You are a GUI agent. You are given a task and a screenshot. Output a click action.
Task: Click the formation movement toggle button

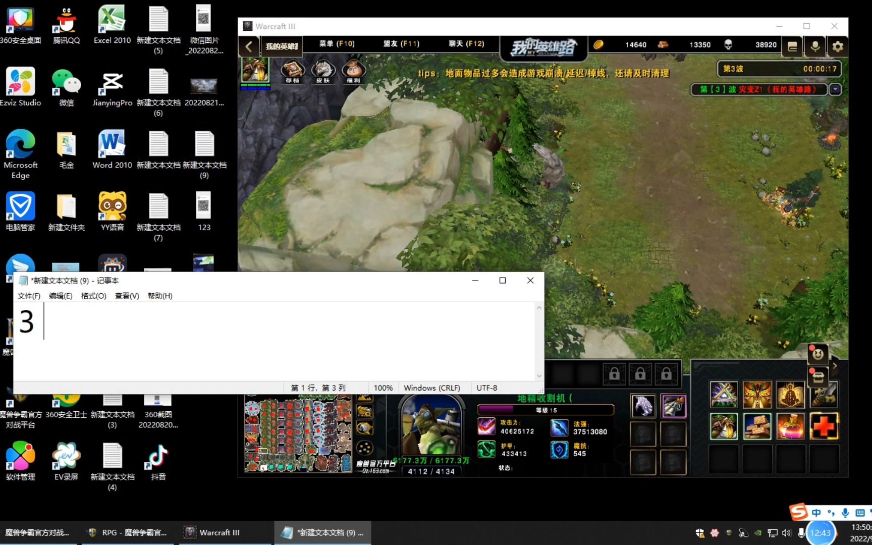click(364, 448)
